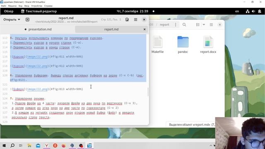Open VirtualBox 'Ввод' menu
Image resolution: width=265 pixels, height=149 pixels.
(x=26, y=6)
